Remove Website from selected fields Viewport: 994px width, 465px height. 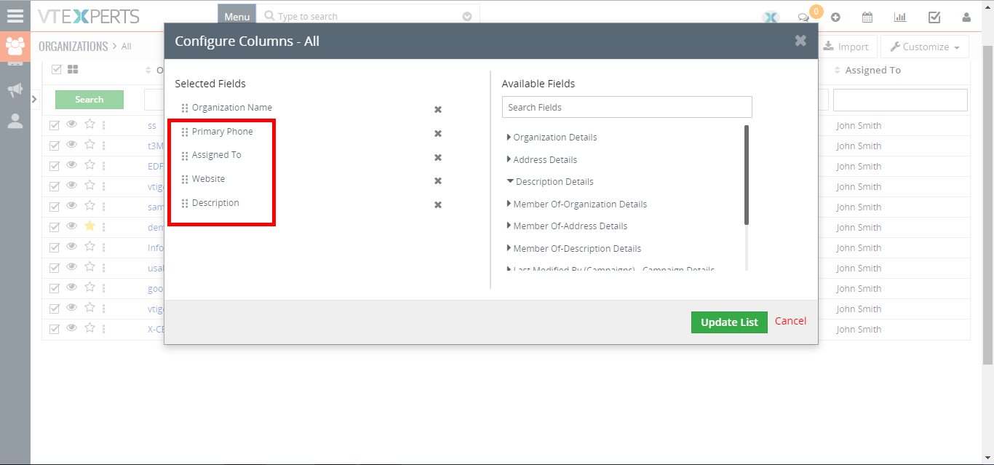[438, 180]
